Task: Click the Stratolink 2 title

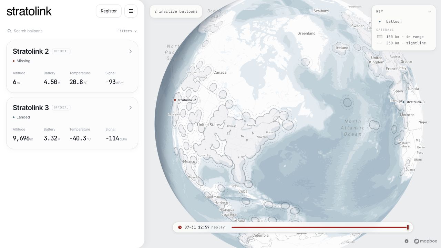Action: coord(31,51)
